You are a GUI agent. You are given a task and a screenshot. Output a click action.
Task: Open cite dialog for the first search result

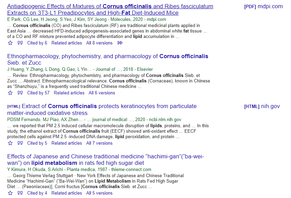20,43
